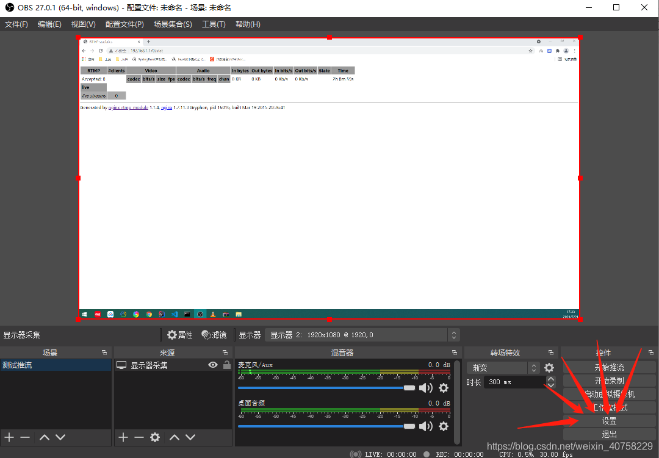This screenshot has height=458, width=659.
Task: Remove the selected scene with the minus icon
Action: (x=25, y=437)
